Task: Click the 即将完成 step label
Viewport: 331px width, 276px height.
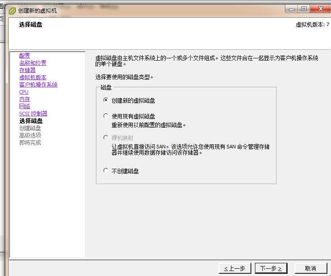Action: click(30, 143)
